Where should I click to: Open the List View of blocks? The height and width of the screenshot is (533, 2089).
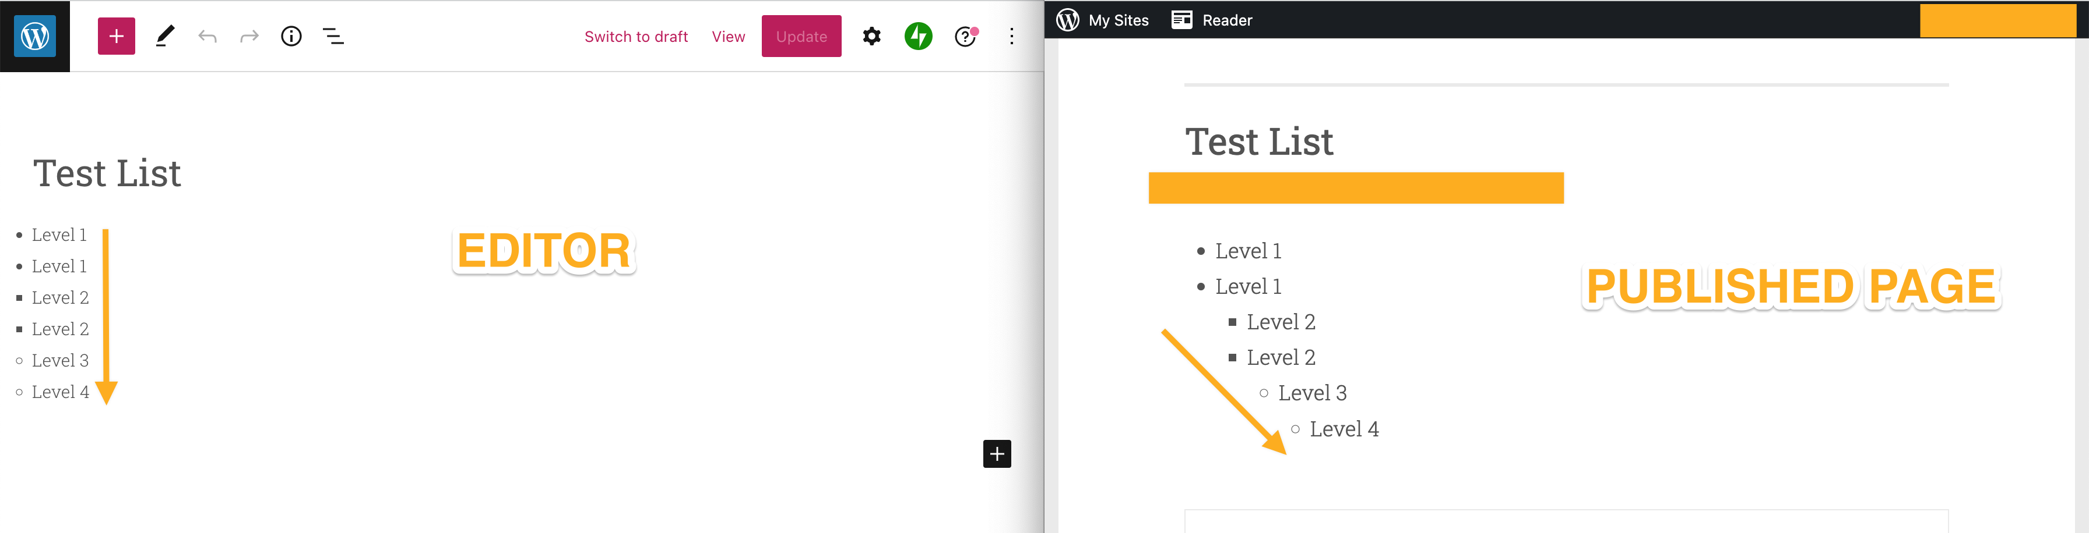coord(332,35)
